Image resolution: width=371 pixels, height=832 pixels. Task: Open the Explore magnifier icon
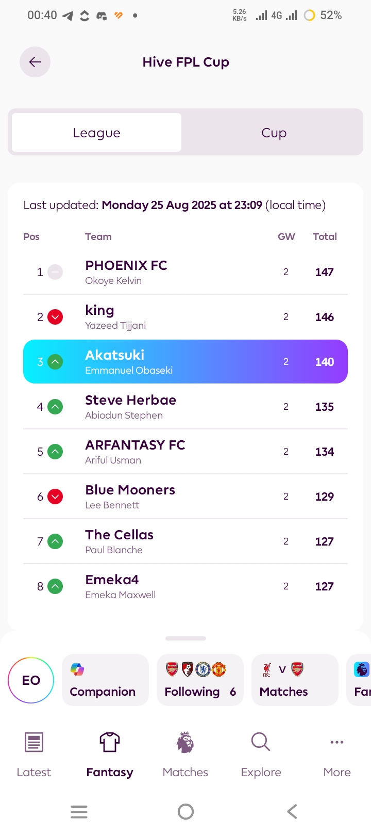261,742
